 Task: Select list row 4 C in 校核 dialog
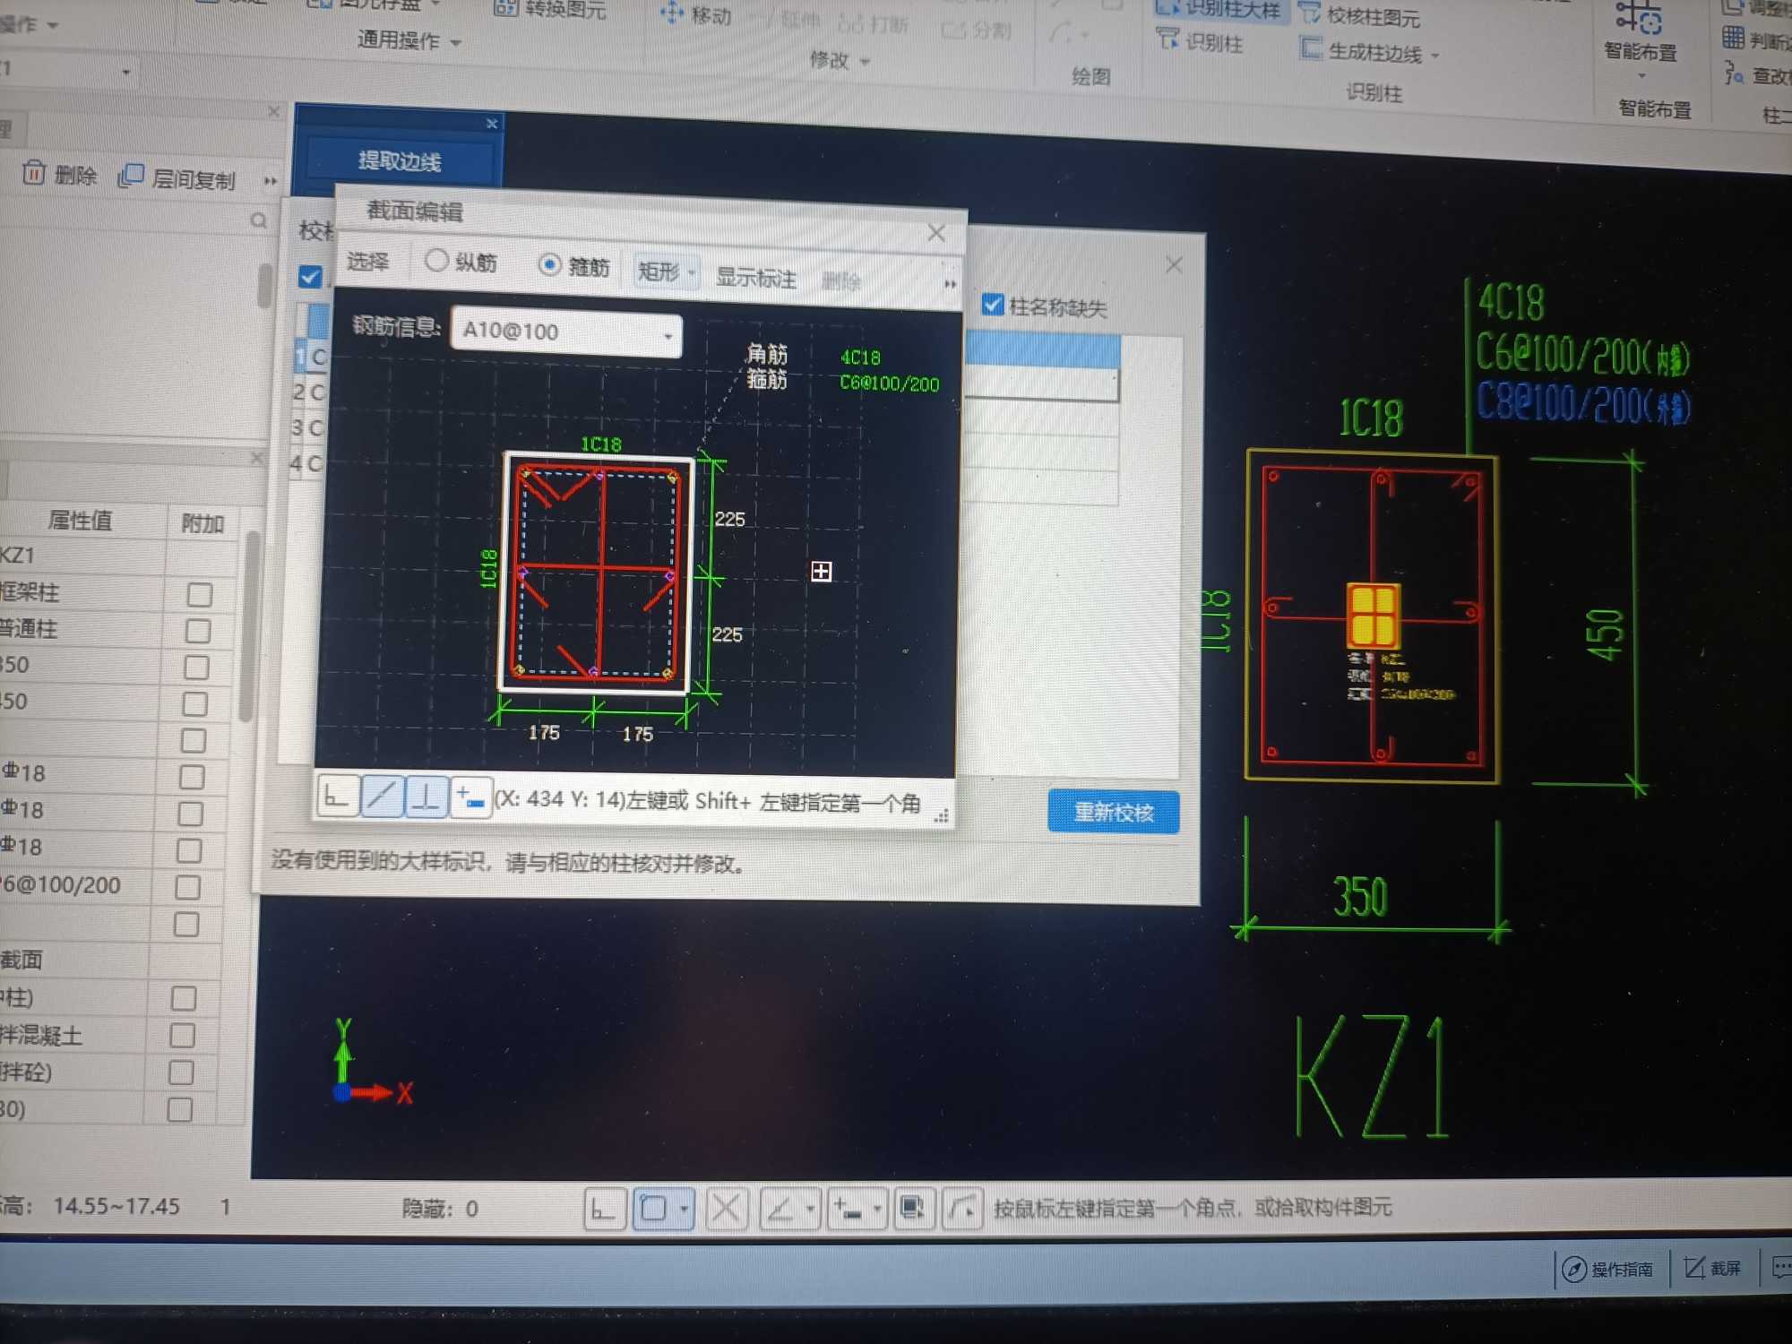click(x=305, y=463)
